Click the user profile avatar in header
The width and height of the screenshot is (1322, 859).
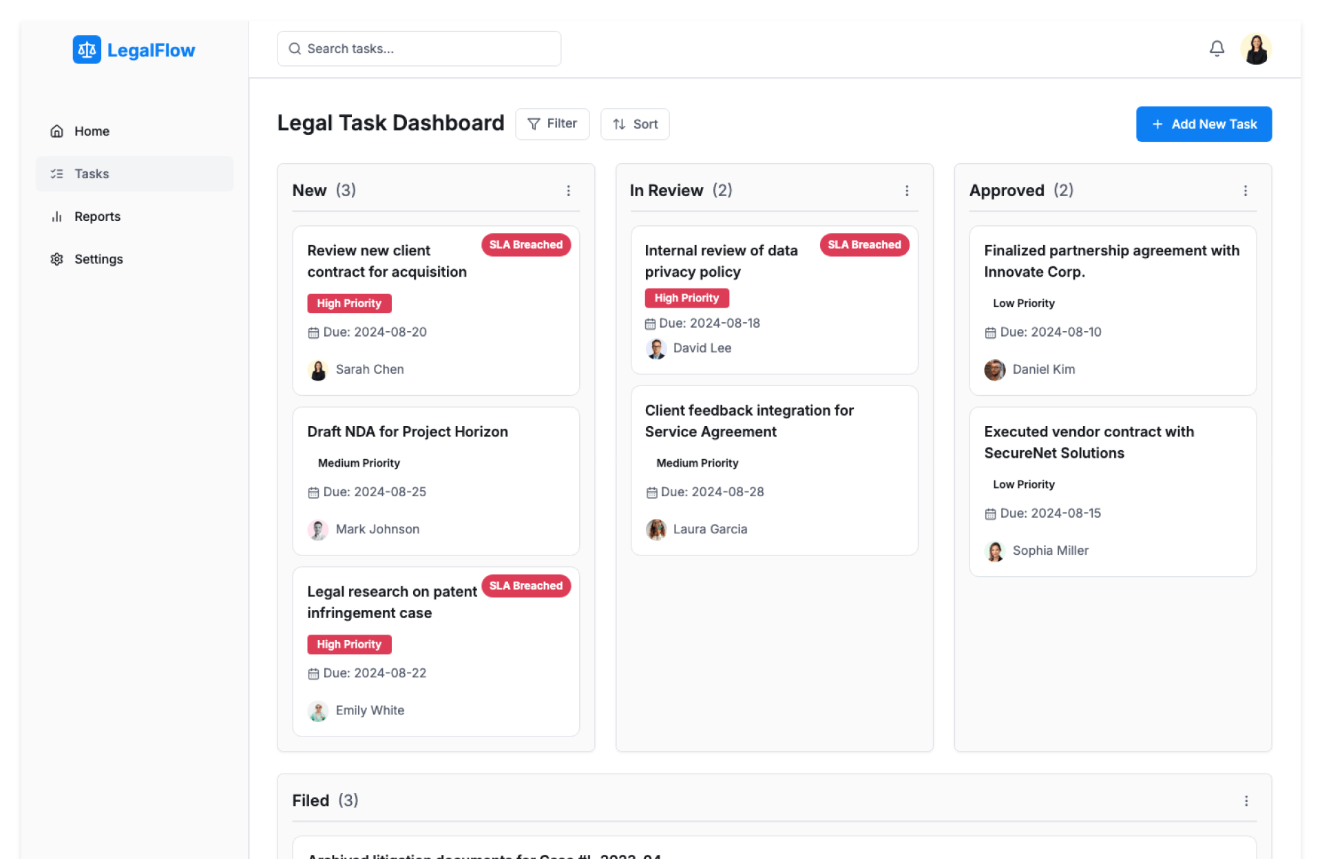(x=1256, y=49)
